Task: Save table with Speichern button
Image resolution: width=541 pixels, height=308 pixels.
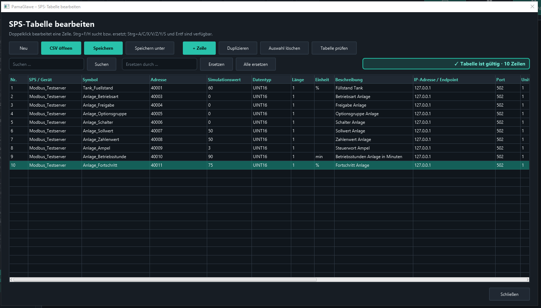Action: click(103, 48)
